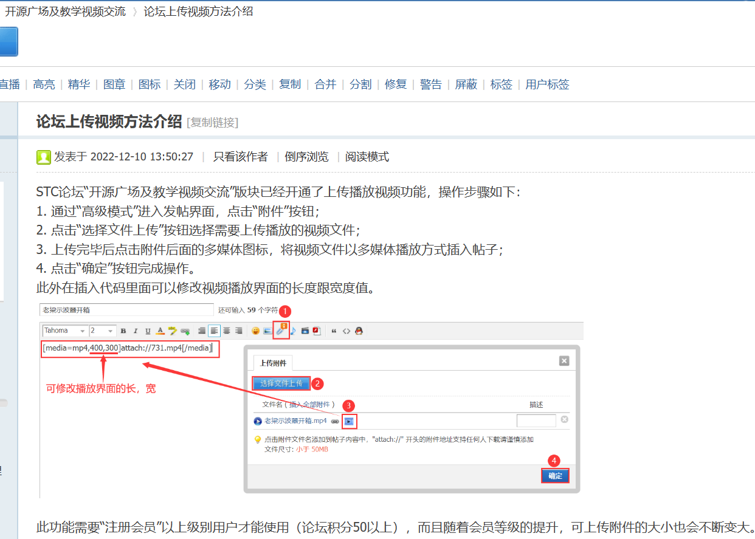Screen dimensions: 755x539
Task: Click 分类 in the moderation bar
Action: click(x=255, y=84)
